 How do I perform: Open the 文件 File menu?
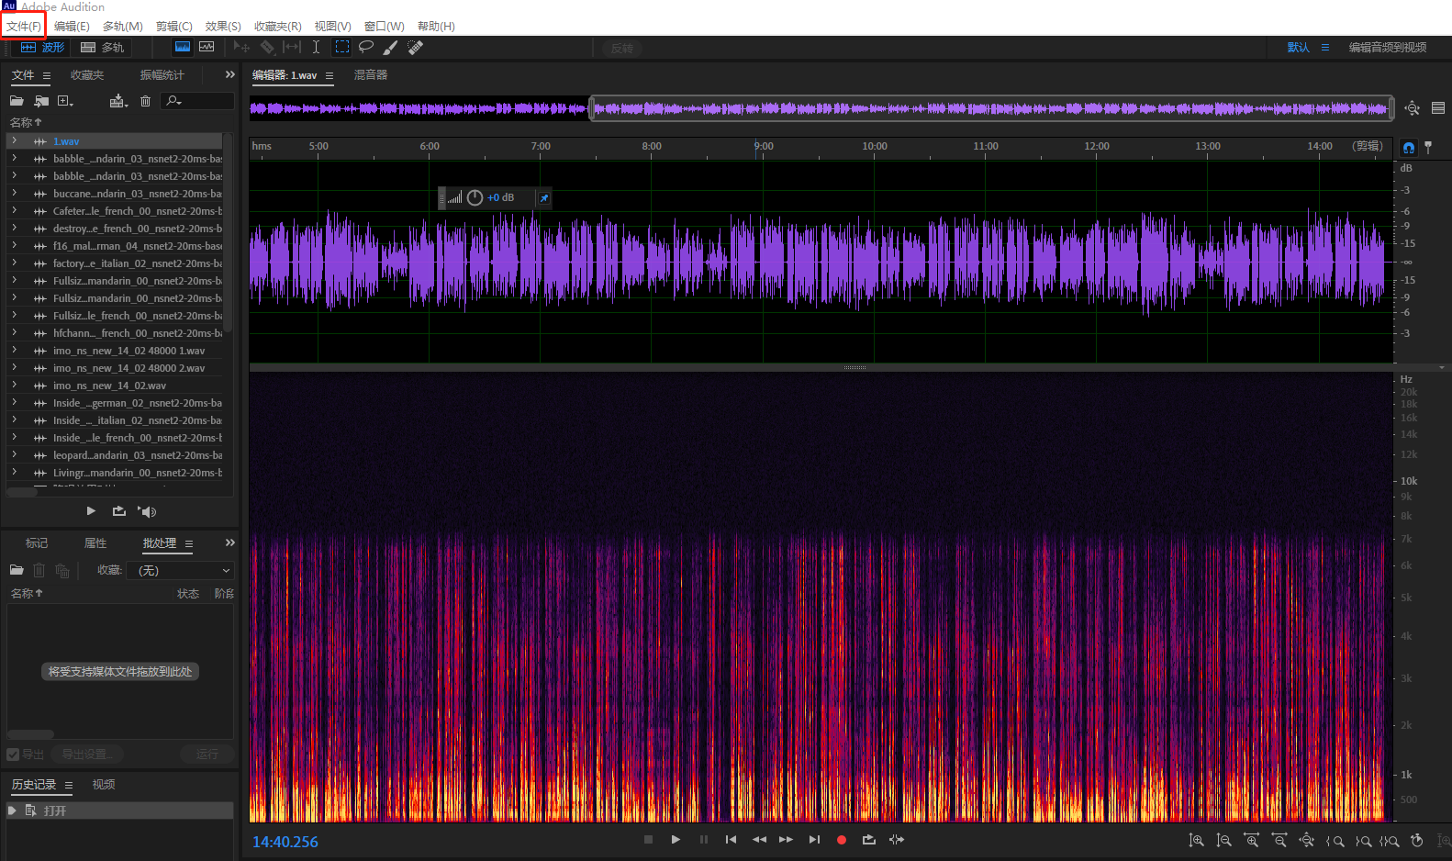(24, 26)
